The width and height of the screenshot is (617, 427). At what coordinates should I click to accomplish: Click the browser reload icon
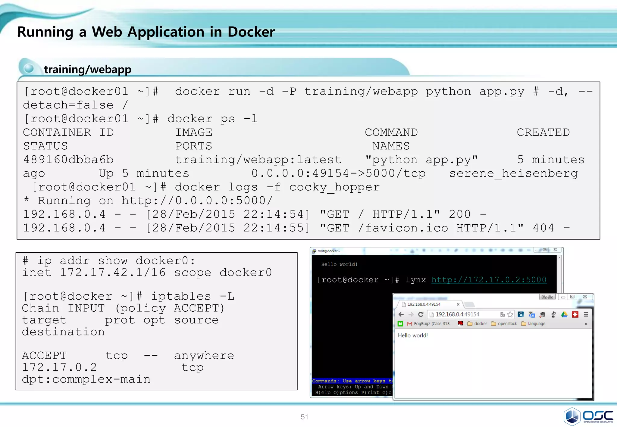coord(421,314)
